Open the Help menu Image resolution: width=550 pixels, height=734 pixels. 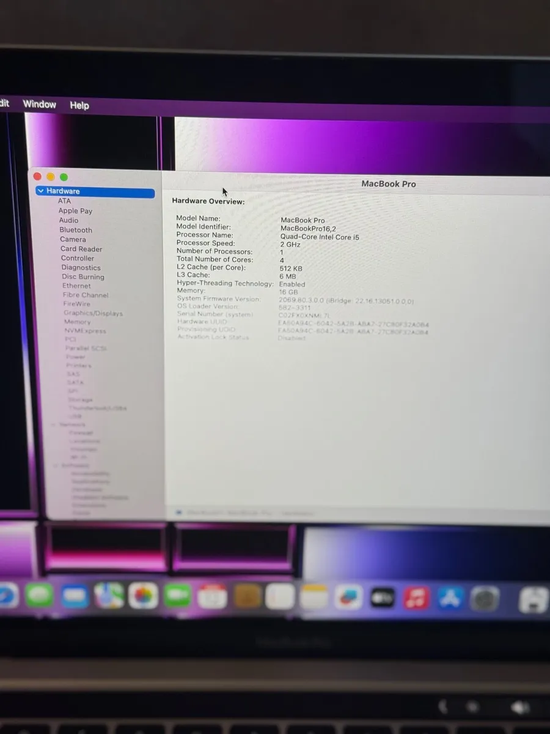(x=79, y=105)
